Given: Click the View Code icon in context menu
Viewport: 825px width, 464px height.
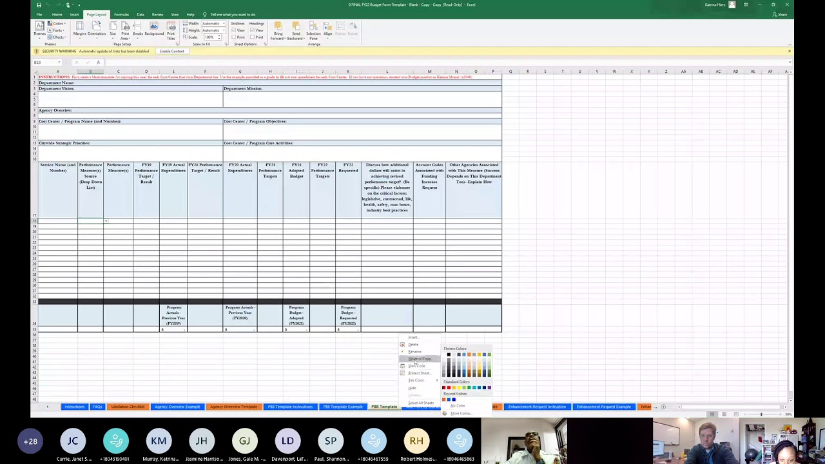Looking at the screenshot, I should (402, 366).
